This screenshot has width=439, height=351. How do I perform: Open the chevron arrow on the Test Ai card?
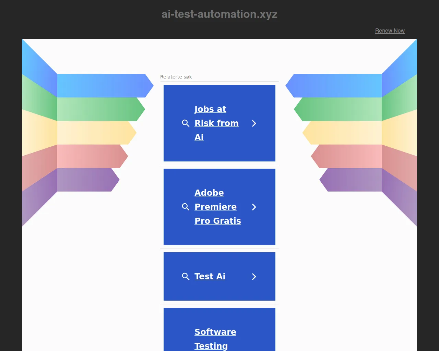tap(254, 277)
